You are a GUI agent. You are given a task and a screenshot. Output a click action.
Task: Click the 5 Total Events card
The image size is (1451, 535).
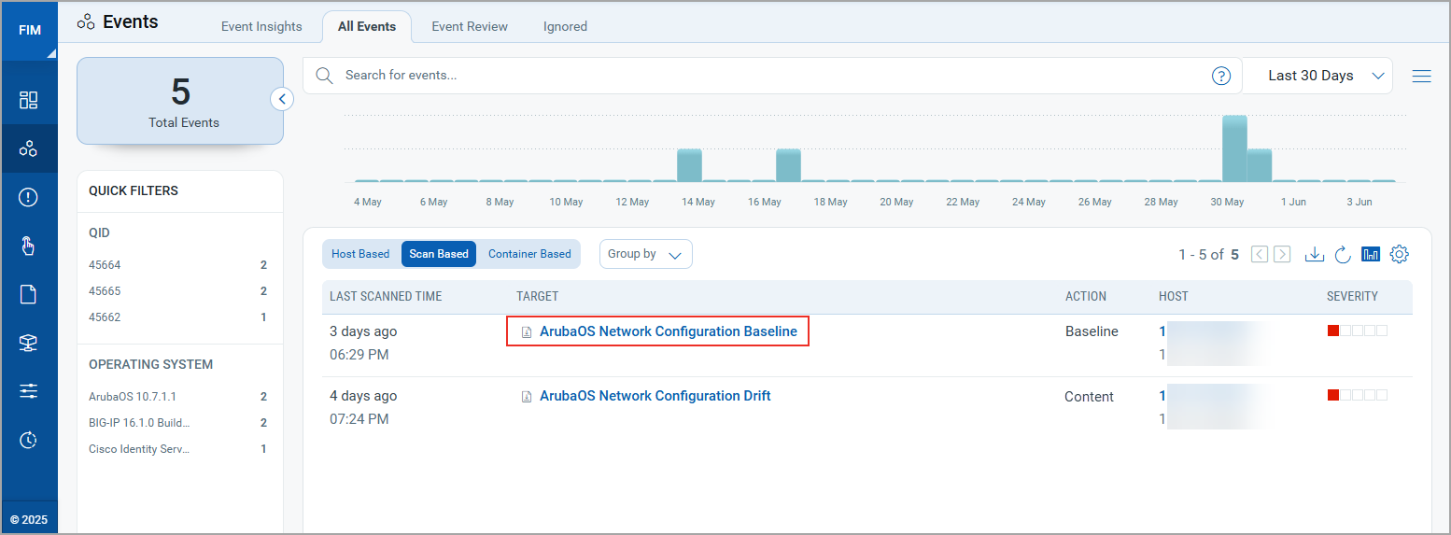[x=180, y=101]
